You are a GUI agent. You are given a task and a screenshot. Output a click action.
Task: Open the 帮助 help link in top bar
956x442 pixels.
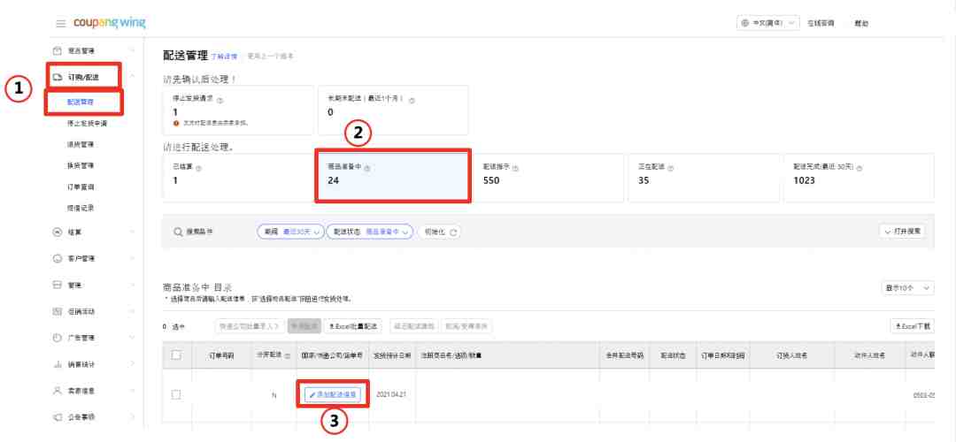pyautogui.click(x=861, y=23)
